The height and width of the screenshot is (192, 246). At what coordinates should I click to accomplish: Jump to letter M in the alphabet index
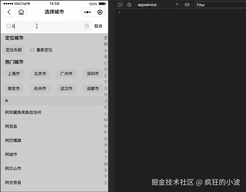106,120
